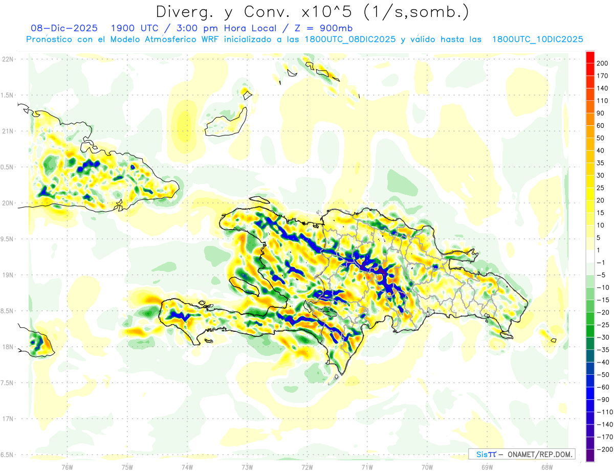Click the positive '20' color scale value
Screen dimensions: 614x474
click(601, 200)
